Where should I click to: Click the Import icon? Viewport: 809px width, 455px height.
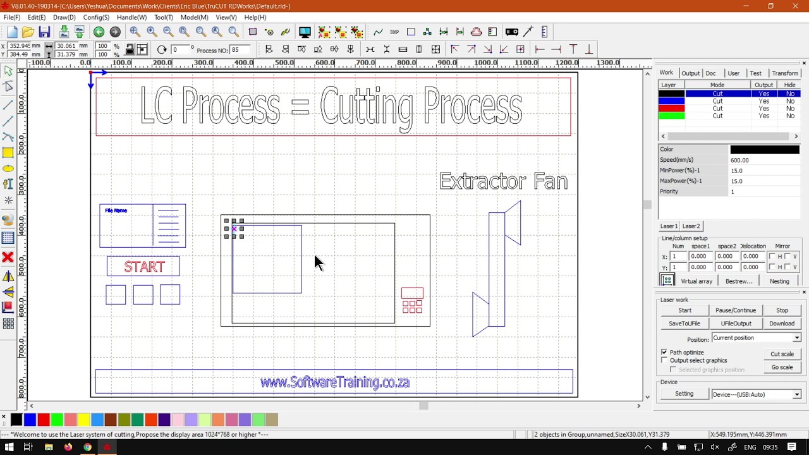tap(64, 32)
